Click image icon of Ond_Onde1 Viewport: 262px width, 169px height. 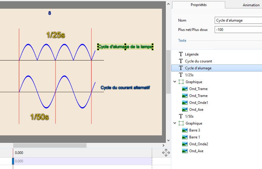(185, 102)
